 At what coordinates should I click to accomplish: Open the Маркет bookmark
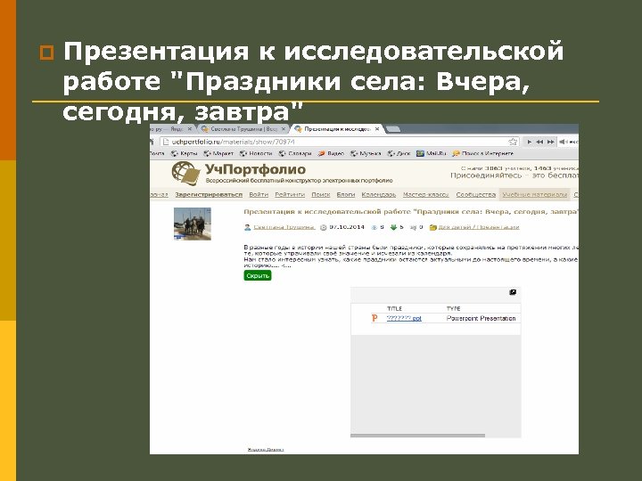coord(218,153)
